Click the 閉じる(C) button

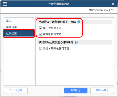coord(102,90)
